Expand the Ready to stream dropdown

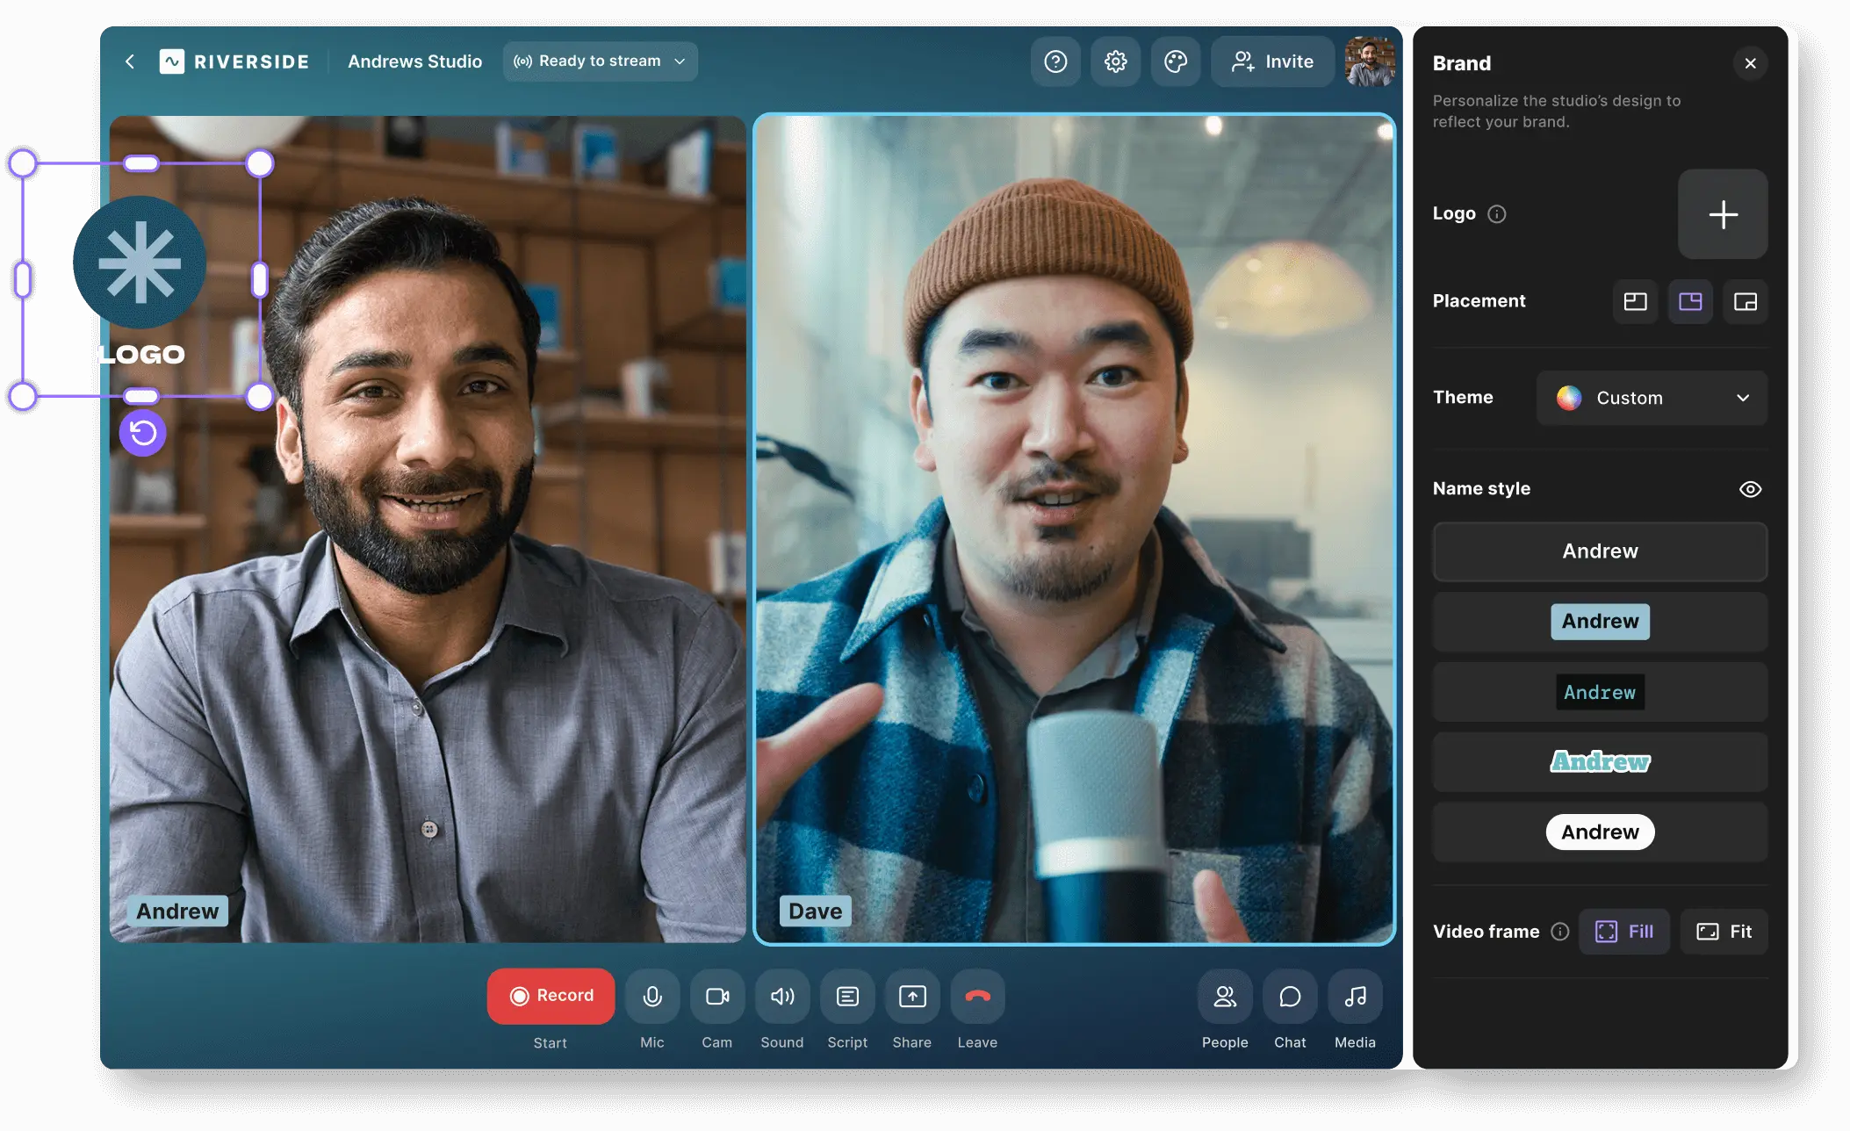click(601, 61)
